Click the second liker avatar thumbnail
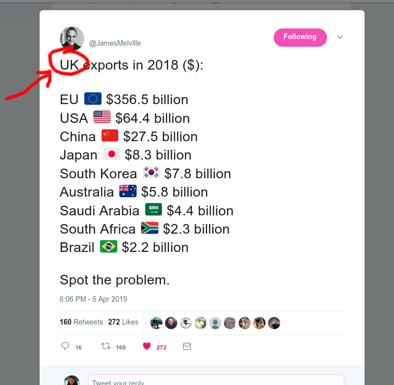Screen dimensions: 394x385 (x=171, y=323)
